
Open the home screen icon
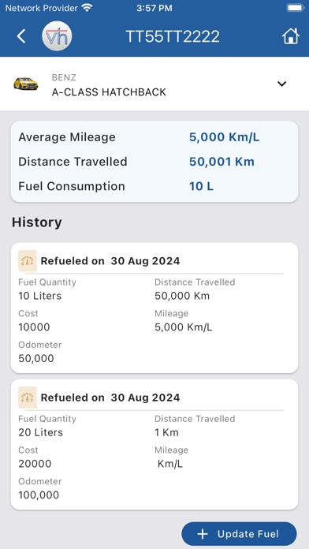click(x=291, y=36)
